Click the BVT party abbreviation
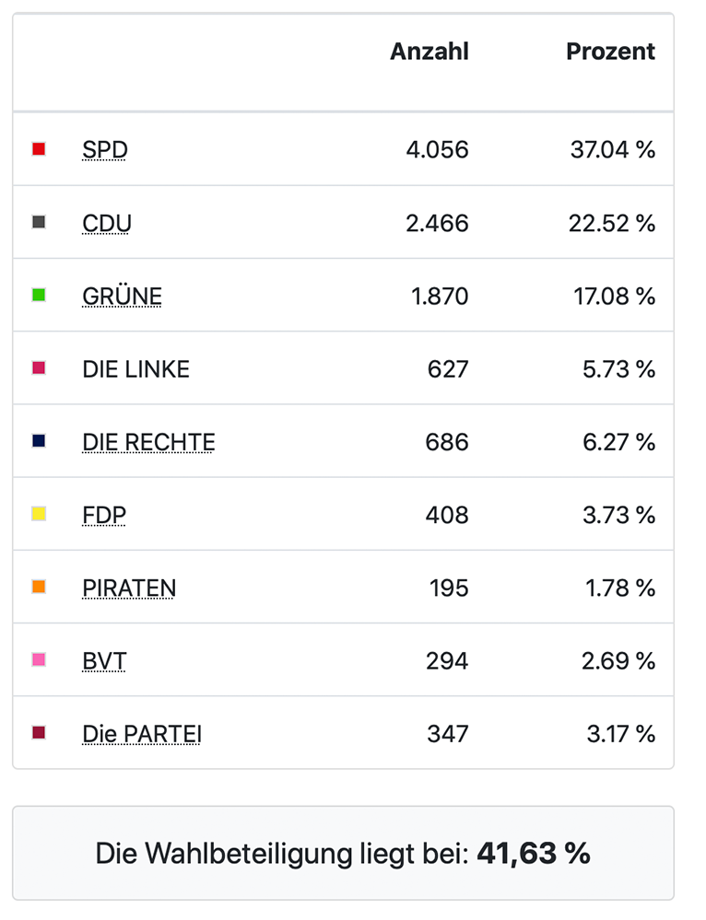 (x=104, y=661)
